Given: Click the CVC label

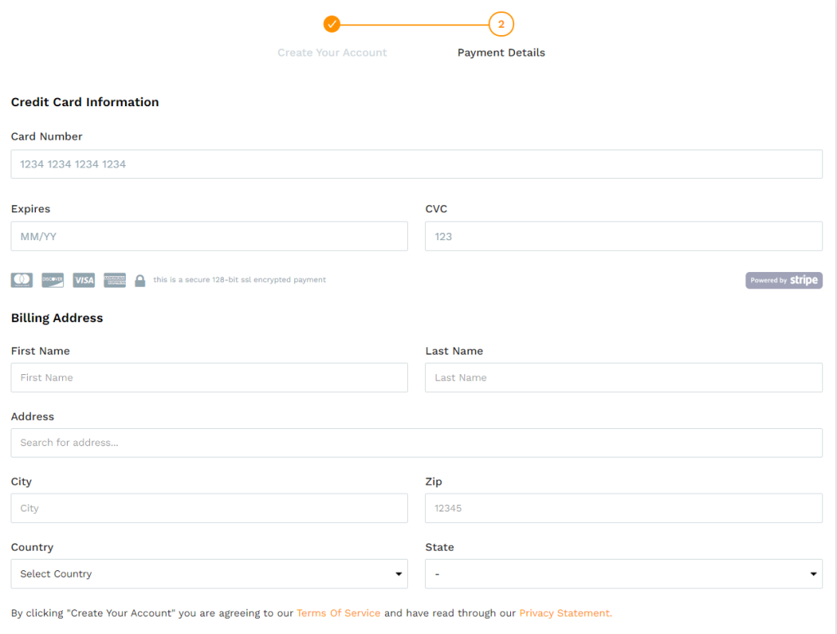Looking at the screenshot, I should (x=436, y=209).
